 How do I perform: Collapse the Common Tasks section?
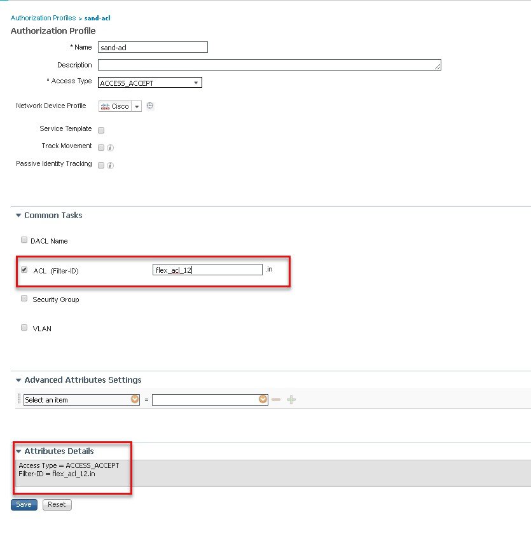pos(18,216)
